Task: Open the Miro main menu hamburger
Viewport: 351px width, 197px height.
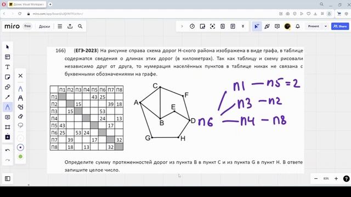Action: point(60,26)
